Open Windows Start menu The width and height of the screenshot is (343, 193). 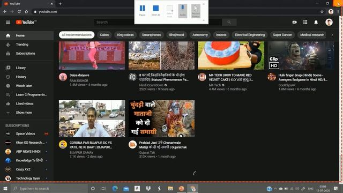click(5, 188)
